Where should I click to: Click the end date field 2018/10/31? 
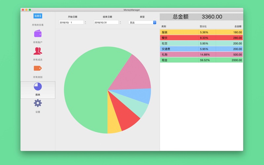coord(106,22)
